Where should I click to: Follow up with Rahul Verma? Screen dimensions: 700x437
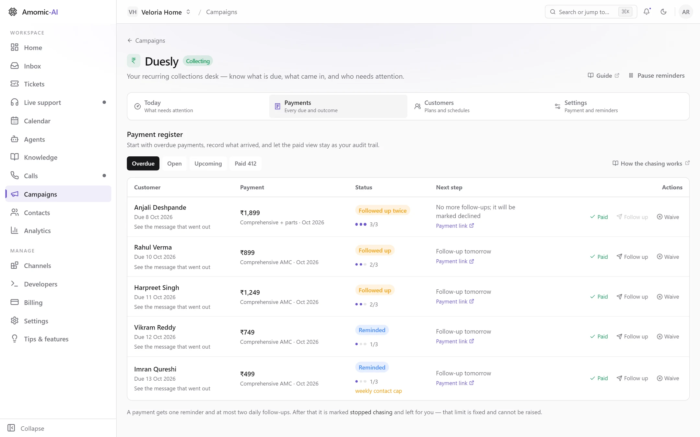point(632,257)
